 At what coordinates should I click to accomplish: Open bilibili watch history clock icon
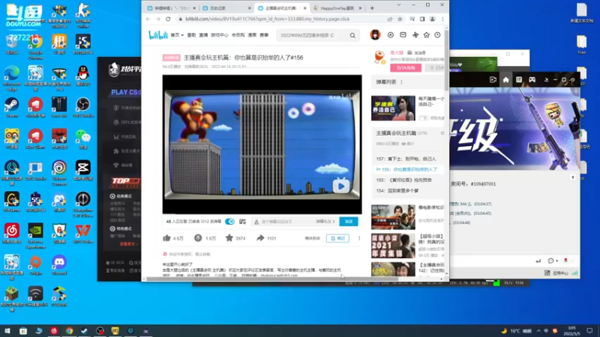click(x=437, y=34)
